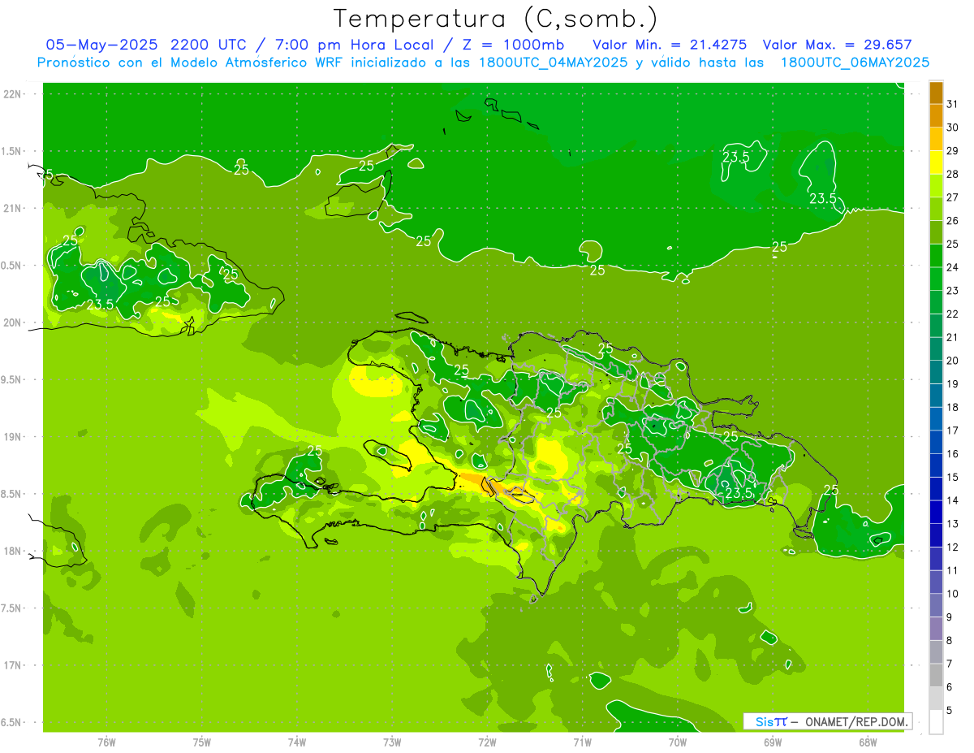Click the "1800UTC_06MAY2025" valid-until timestamp

[x=855, y=63]
